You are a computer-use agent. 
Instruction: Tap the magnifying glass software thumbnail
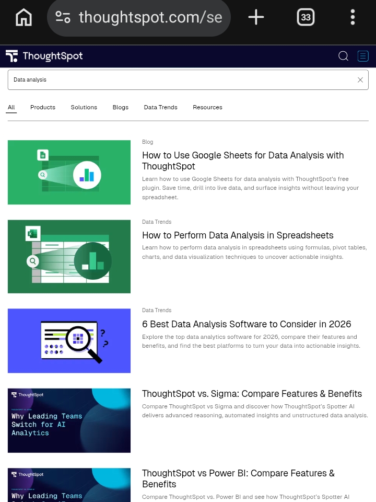coord(69,340)
